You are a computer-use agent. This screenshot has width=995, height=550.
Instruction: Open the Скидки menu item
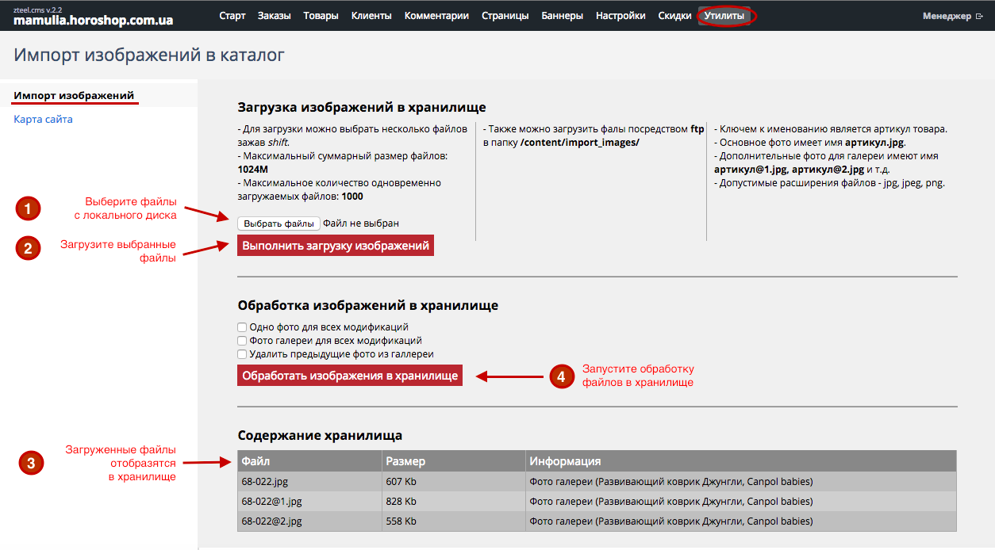tap(675, 16)
